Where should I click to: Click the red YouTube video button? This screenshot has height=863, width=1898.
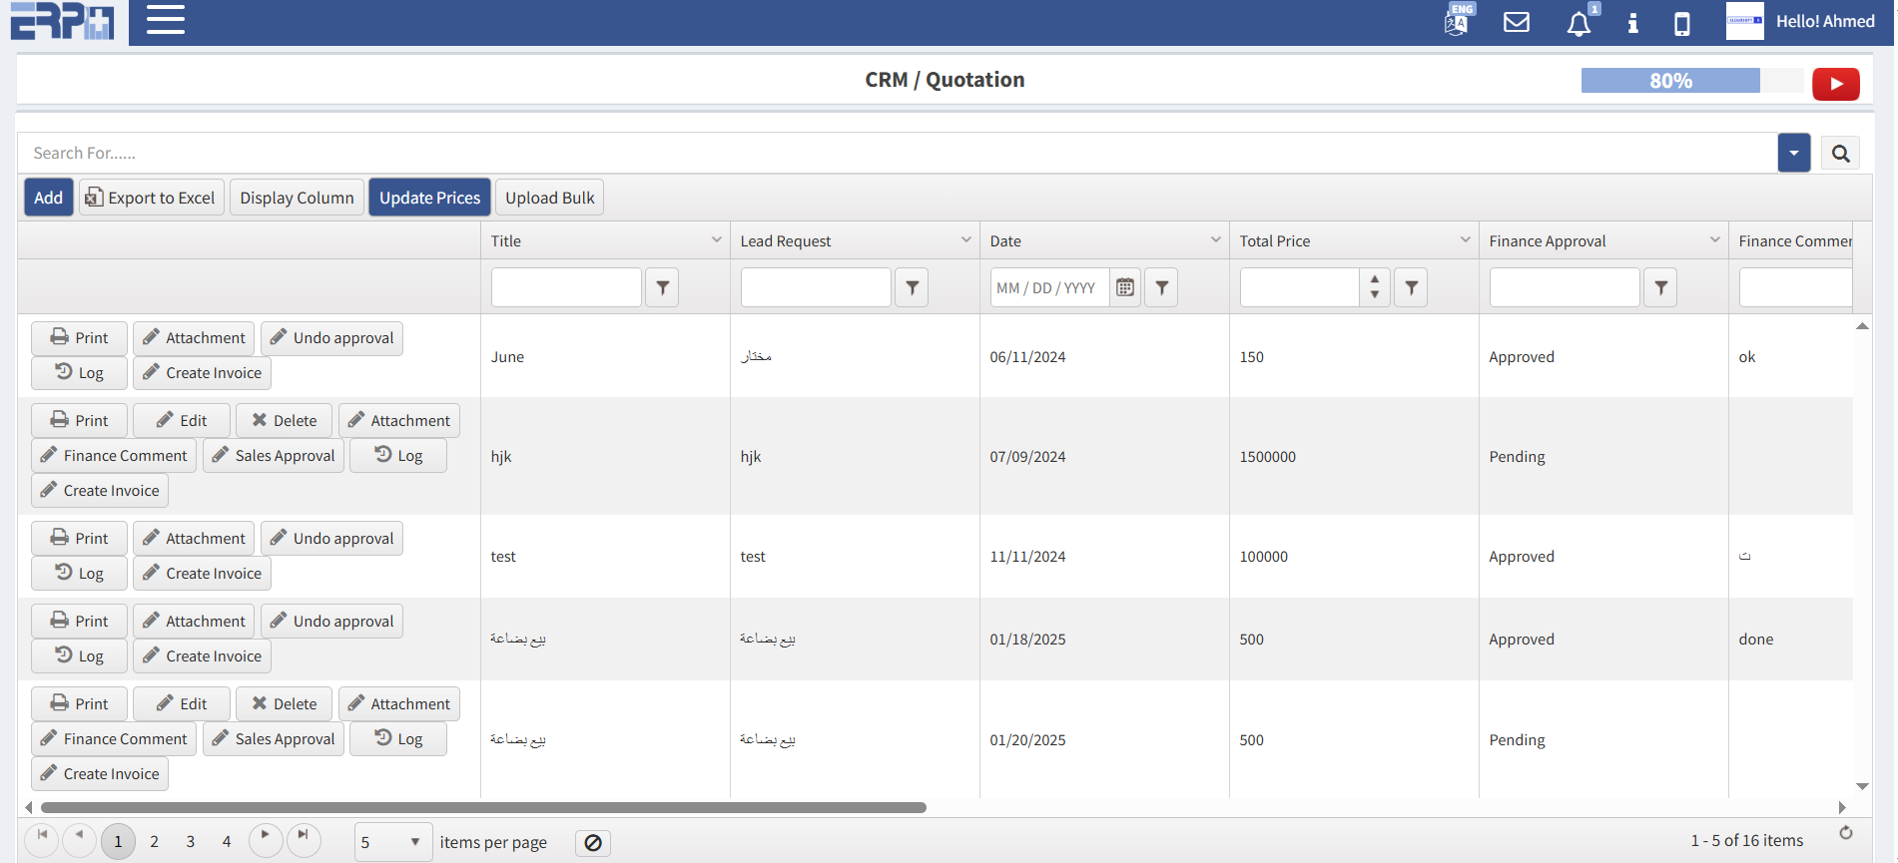click(1835, 84)
